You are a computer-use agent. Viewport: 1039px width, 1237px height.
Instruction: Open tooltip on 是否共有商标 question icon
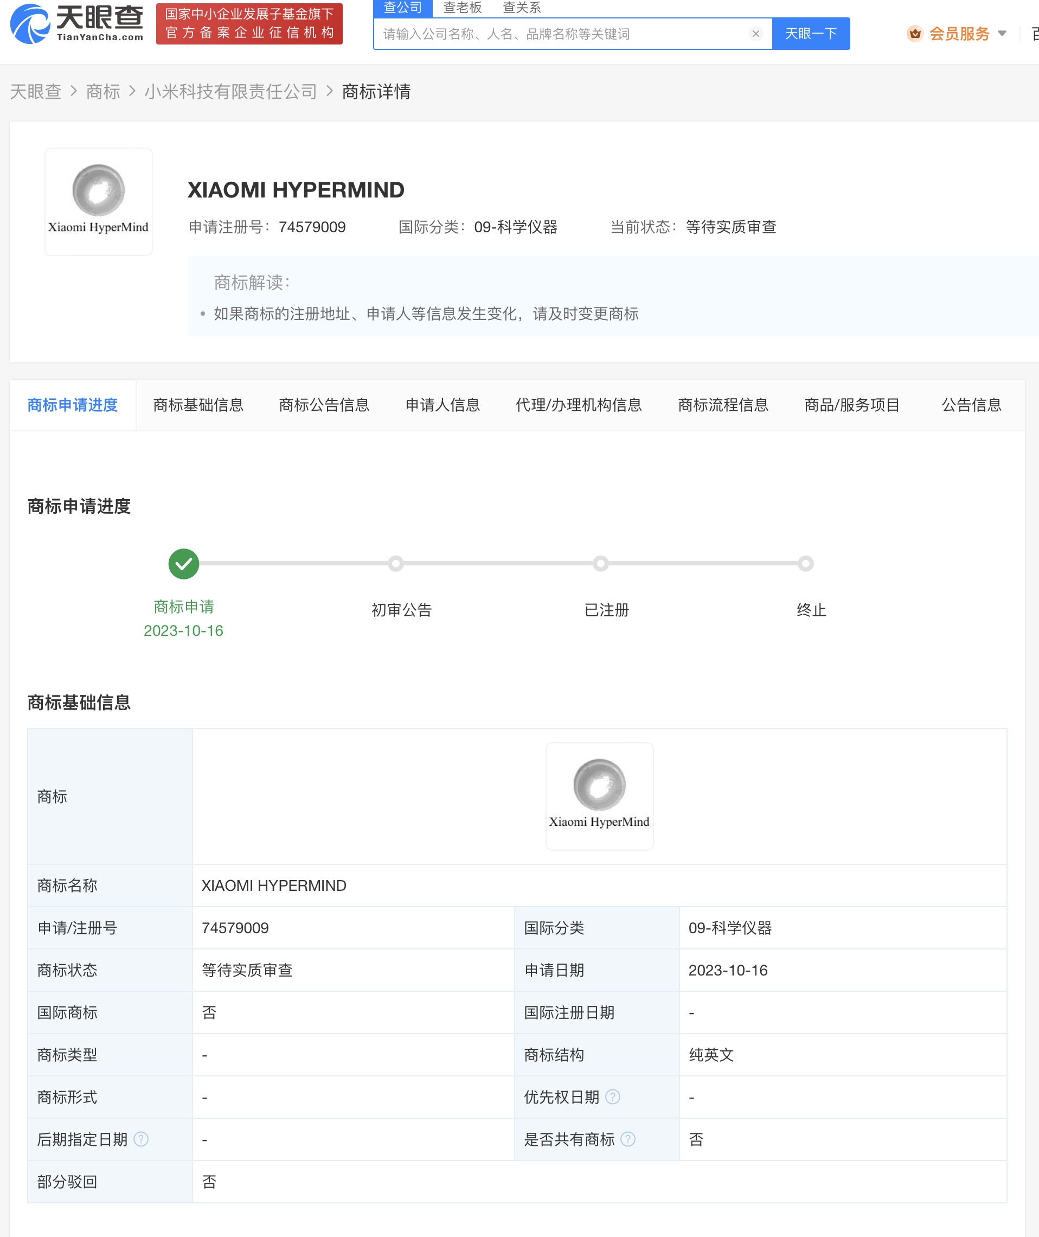click(x=630, y=1139)
